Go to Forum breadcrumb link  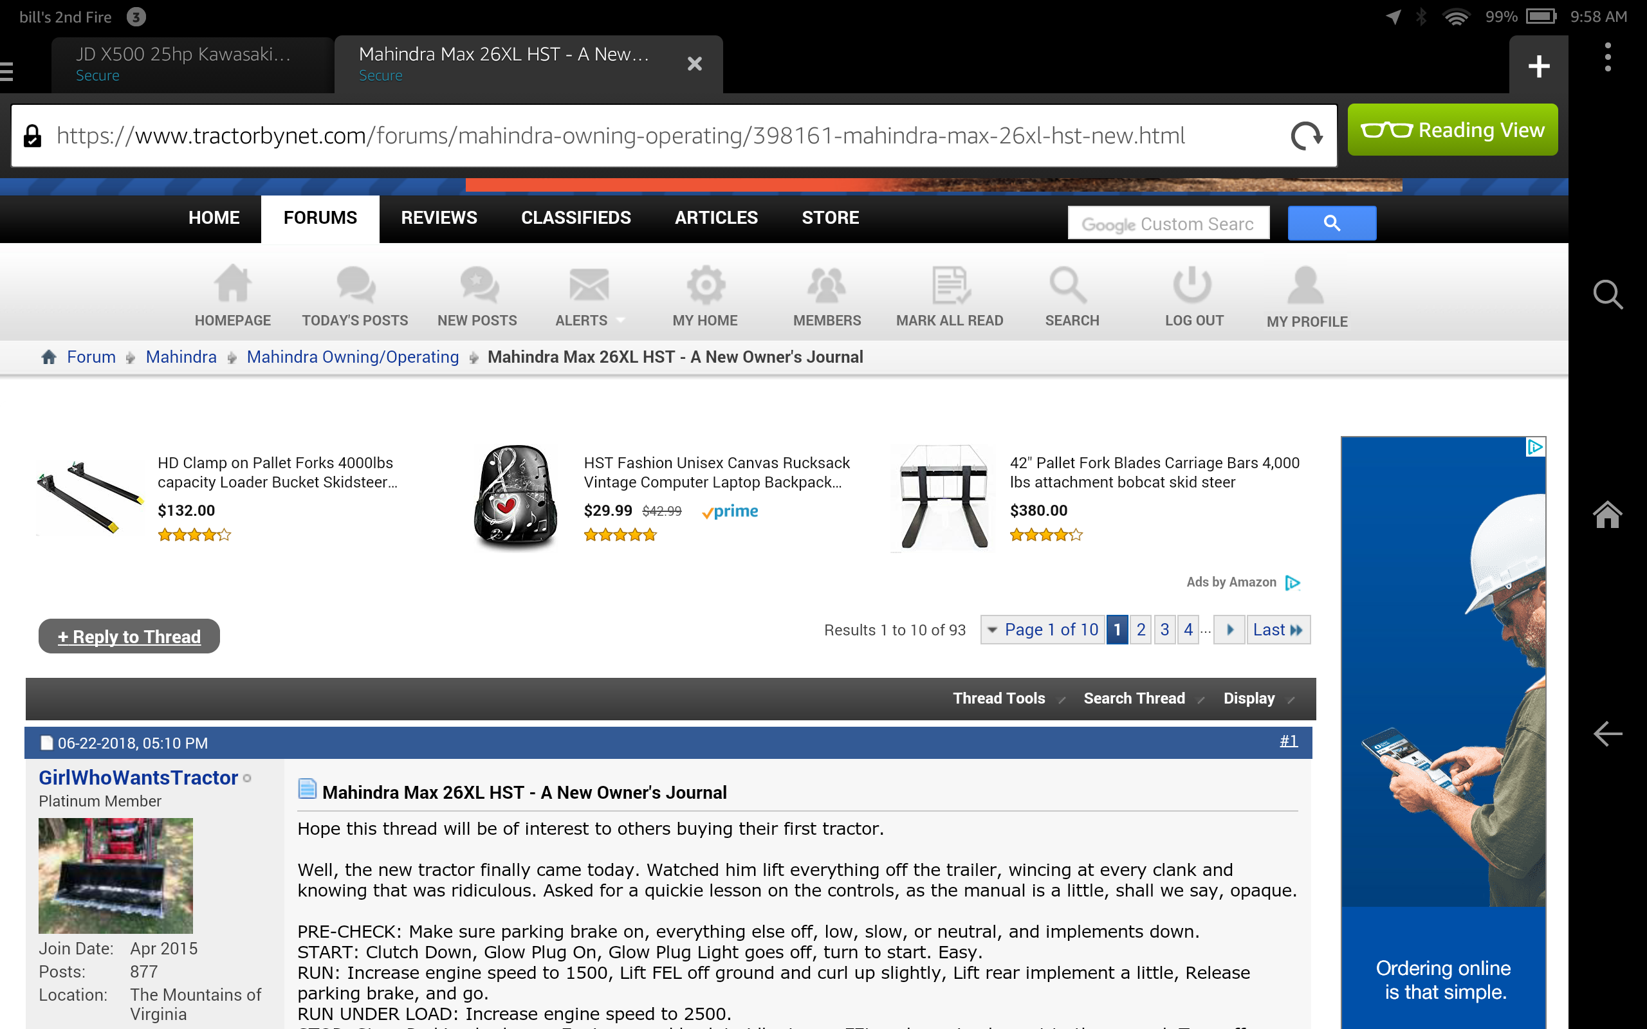pyautogui.click(x=91, y=356)
